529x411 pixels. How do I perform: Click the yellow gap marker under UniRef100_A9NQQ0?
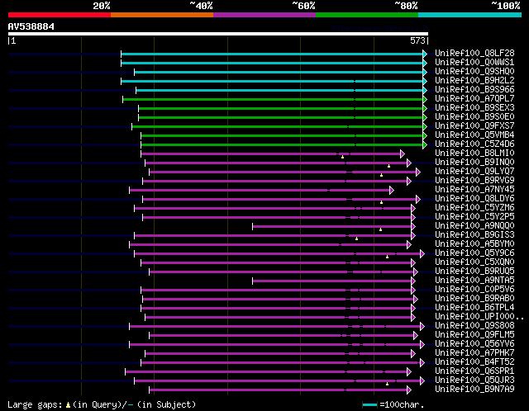[x=380, y=229]
